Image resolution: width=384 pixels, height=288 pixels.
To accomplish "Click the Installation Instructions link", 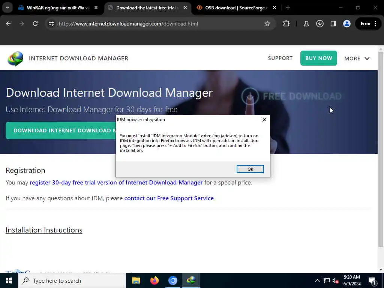I will coord(44,230).
